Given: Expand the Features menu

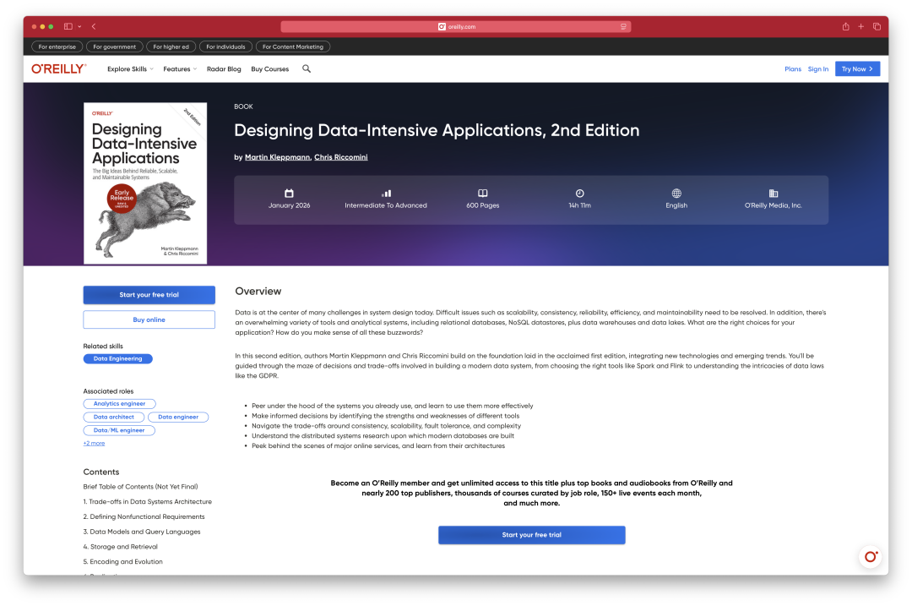Looking at the screenshot, I should pyautogui.click(x=180, y=68).
